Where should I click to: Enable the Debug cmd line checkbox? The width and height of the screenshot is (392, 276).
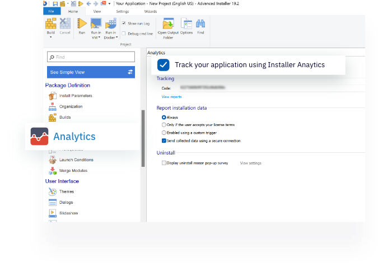[x=124, y=34]
